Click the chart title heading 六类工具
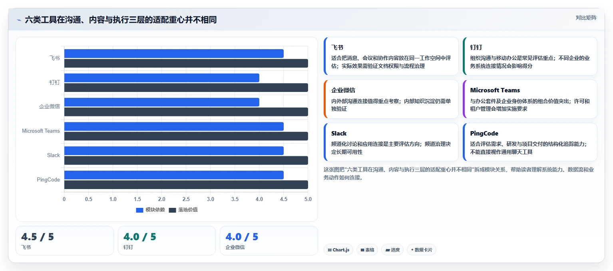The image size is (613, 271). [x=121, y=20]
